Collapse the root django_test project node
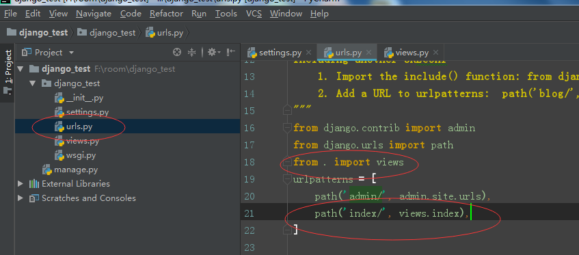579x255 pixels. point(21,69)
